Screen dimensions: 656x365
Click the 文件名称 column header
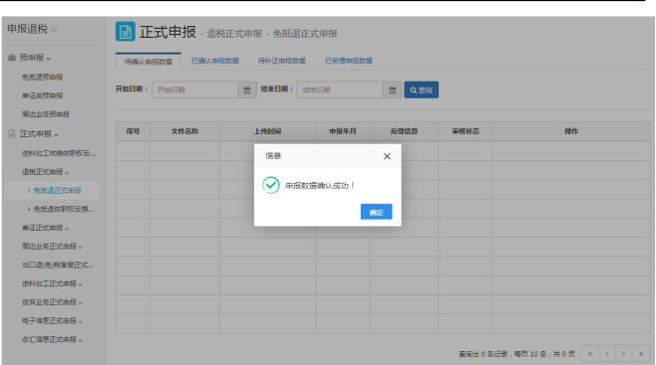click(x=184, y=131)
